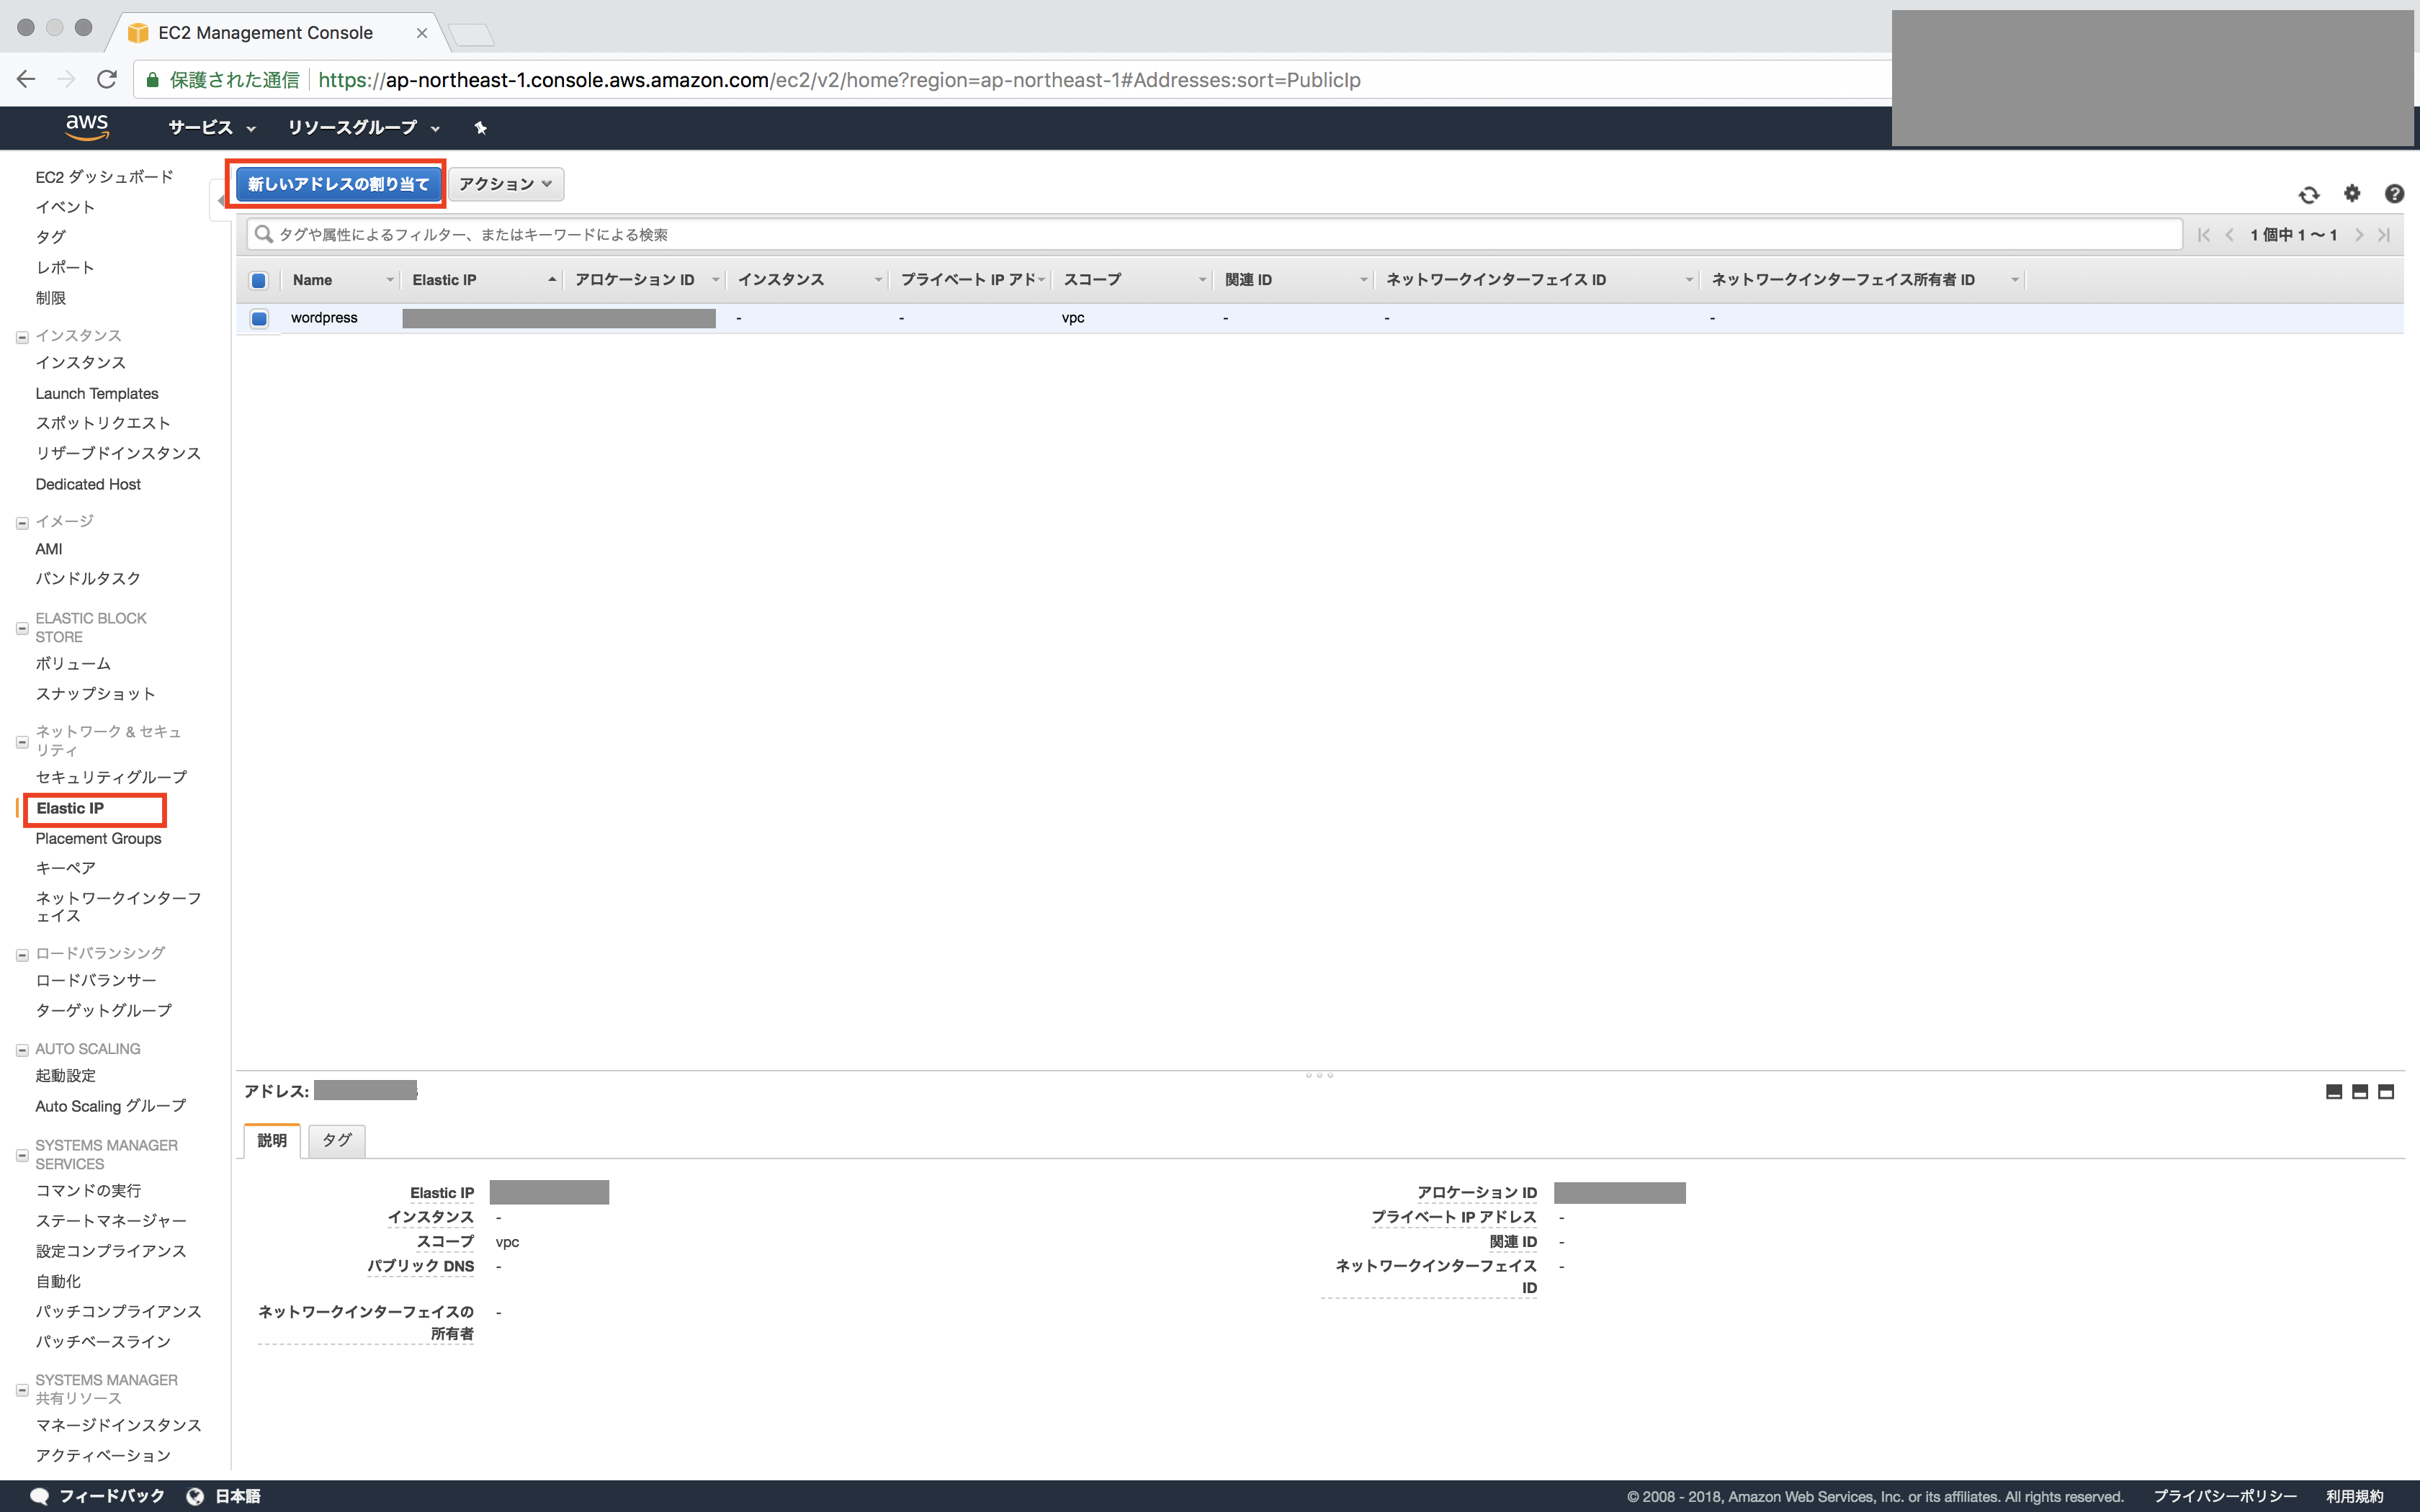Click 日本語 language selector
This screenshot has width=2420, height=1512.
[238, 1496]
